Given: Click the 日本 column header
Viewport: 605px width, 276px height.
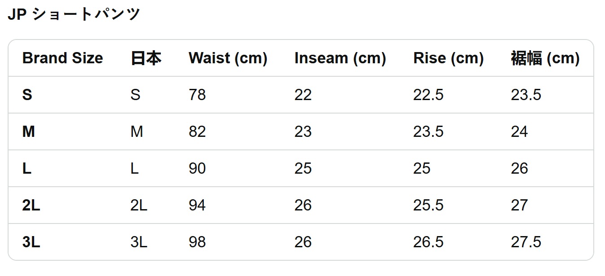Looking at the screenshot, I should [146, 58].
